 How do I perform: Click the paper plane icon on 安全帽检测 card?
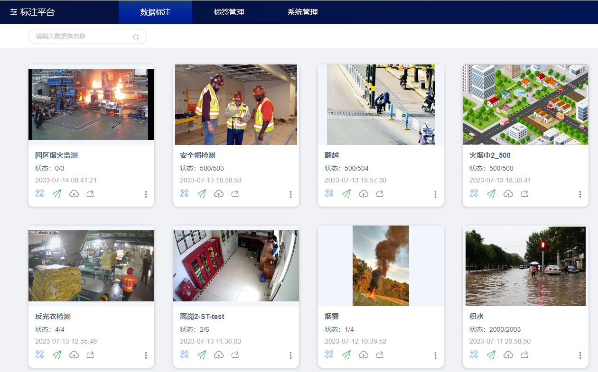tap(202, 193)
